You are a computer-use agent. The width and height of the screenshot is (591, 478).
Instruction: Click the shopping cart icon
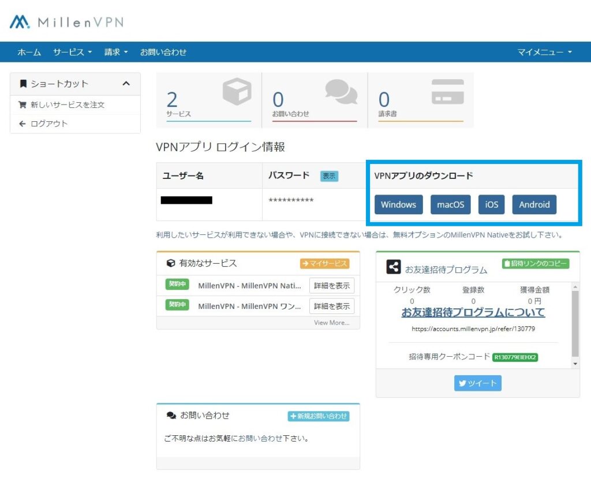(23, 105)
